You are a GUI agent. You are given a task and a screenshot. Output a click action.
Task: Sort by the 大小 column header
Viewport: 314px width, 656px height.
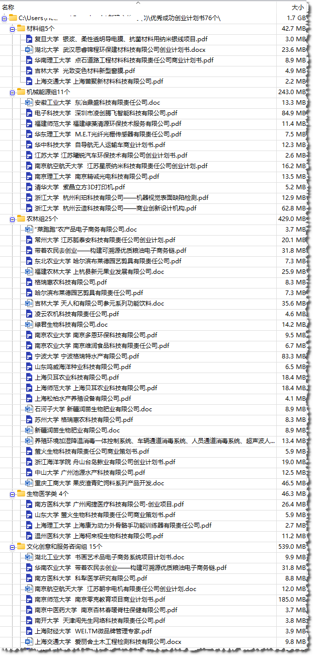(298, 7)
